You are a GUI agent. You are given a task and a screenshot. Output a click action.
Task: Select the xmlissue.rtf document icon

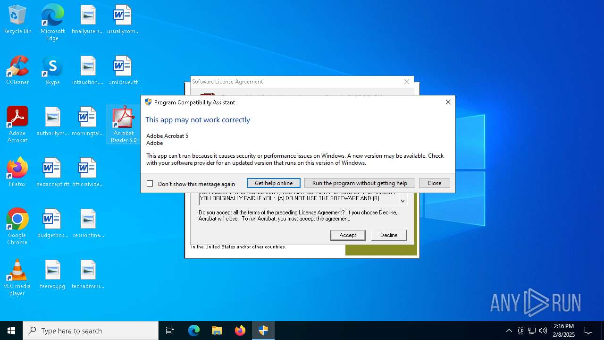(123, 71)
